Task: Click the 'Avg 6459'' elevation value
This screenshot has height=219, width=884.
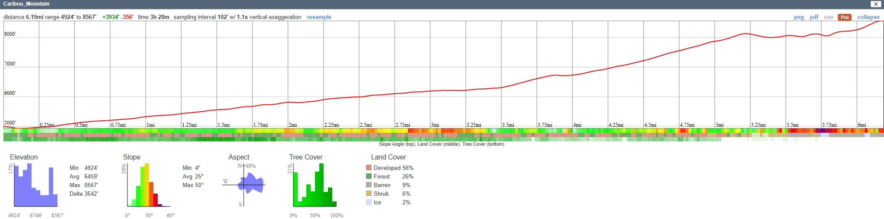Action: click(84, 176)
